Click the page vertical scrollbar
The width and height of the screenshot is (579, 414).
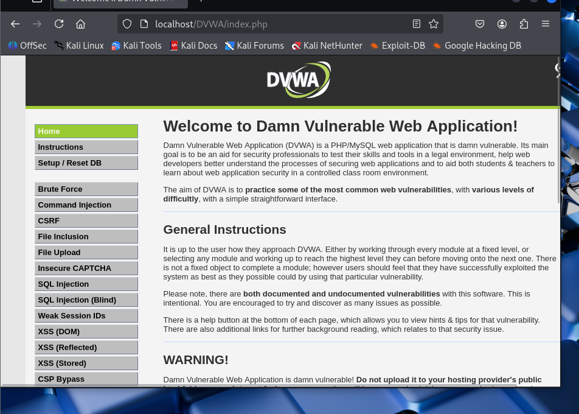coord(558,129)
